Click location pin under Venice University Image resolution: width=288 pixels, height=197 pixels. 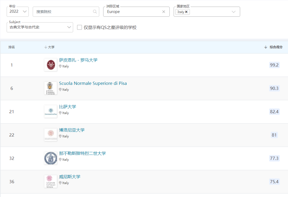pos(60,183)
